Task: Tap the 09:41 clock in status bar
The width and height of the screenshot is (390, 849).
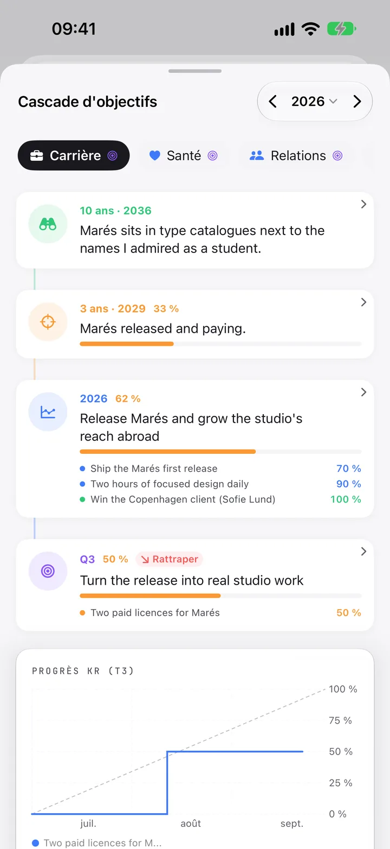Action: coord(74,29)
